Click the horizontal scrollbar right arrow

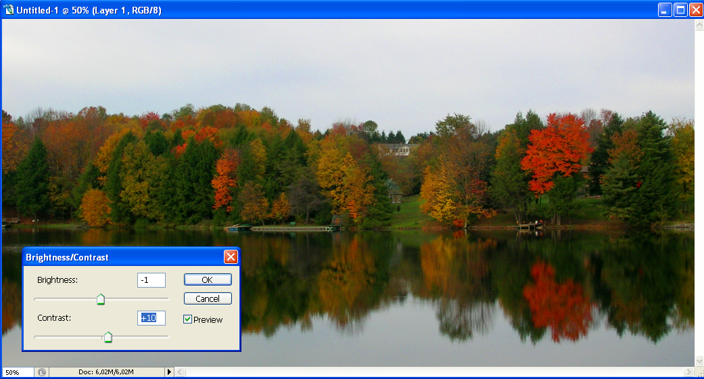coord(690,372)
